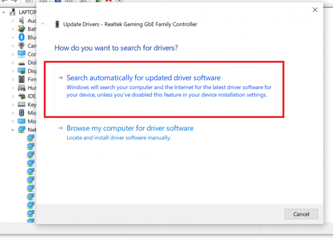
Task: Select the IDE controllers category icon
Action: [x=21, y=96]
